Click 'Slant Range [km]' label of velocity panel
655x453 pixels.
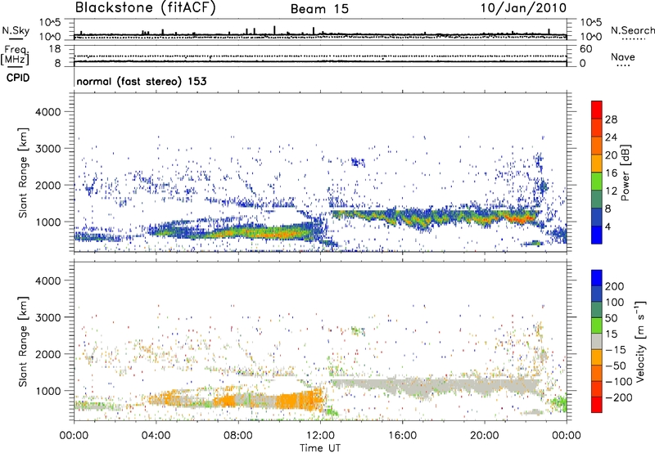23,342
